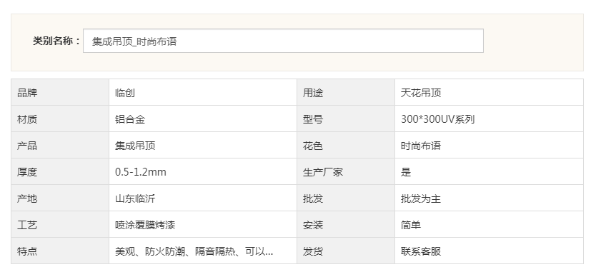Click the 发货 label cell
The height and width of the screenshot is (277, 591).
click(346, 251)
